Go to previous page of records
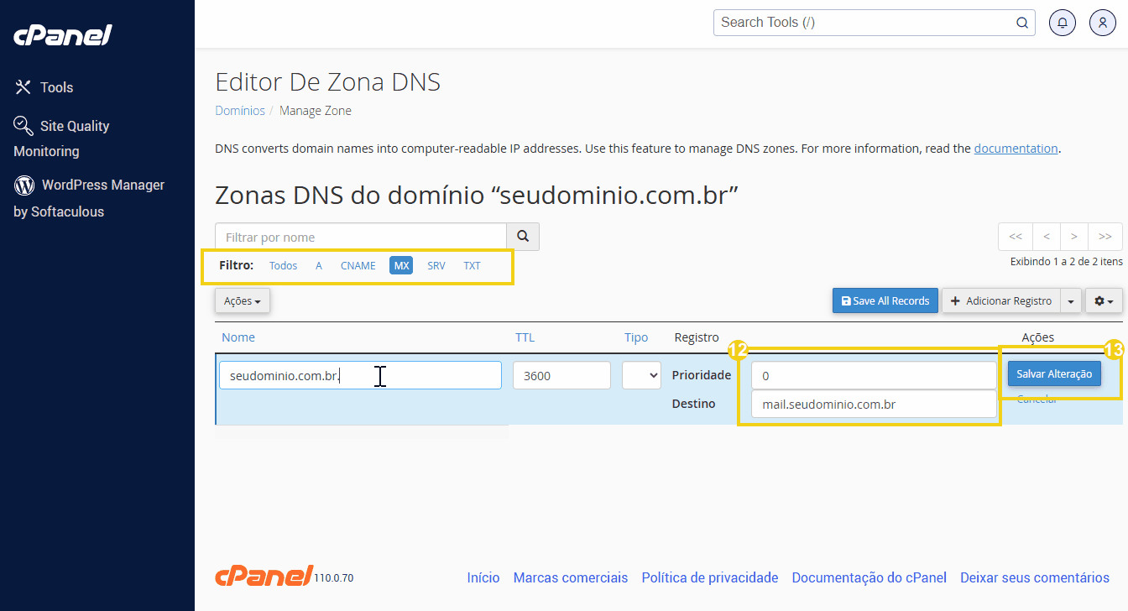Screen dimensions: 1128x611 click(x=1047, y=237)
